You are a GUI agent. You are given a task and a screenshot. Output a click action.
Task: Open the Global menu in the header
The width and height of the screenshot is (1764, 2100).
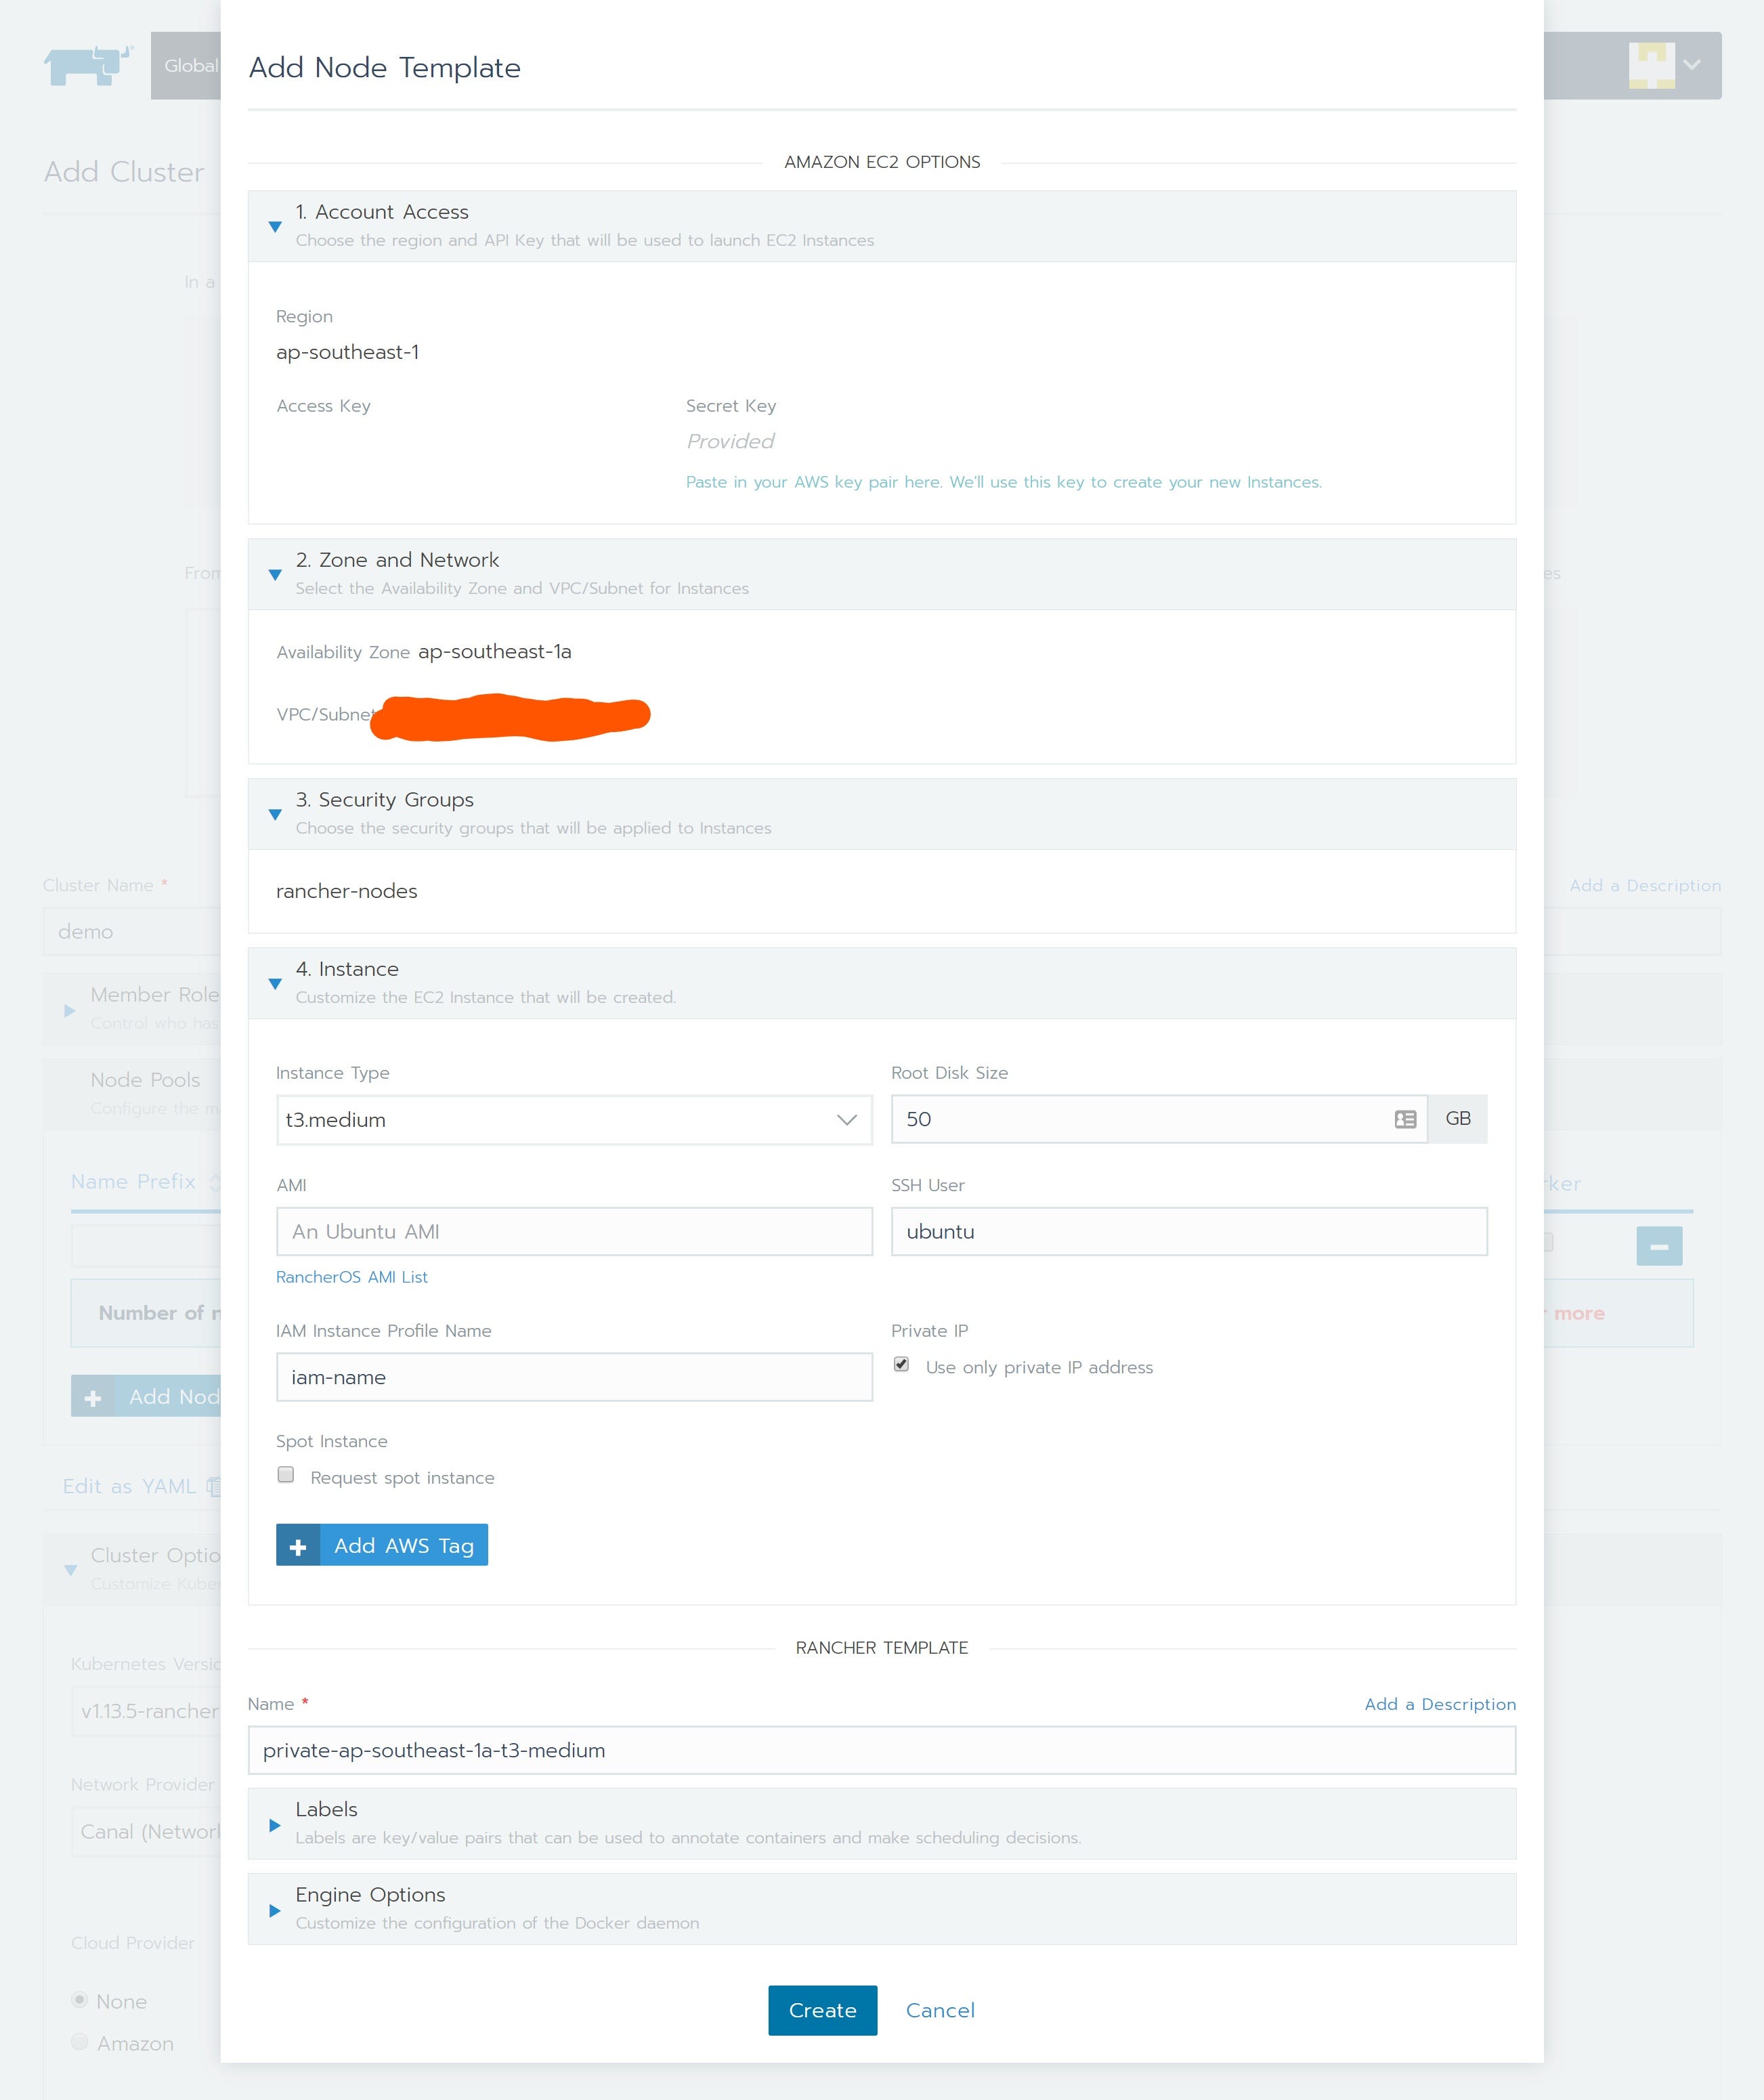pos(187,65)
